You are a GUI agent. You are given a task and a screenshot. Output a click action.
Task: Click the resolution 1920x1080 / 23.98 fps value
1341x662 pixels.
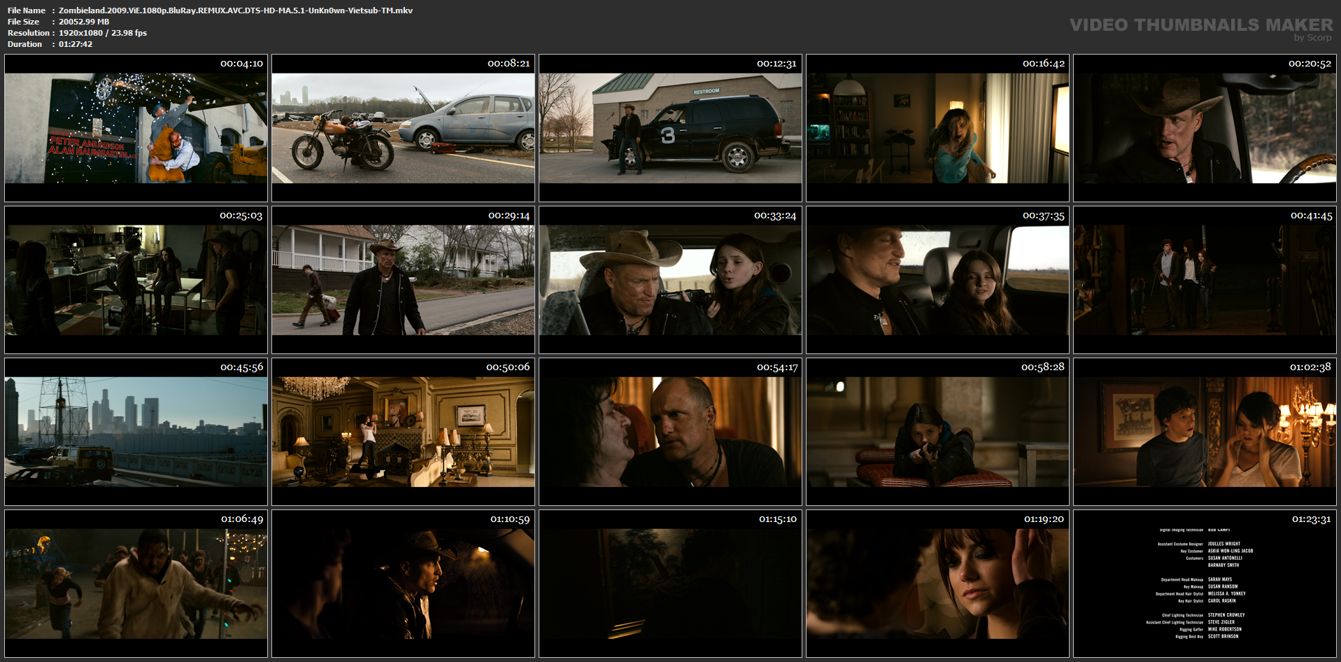coord(103,33)
